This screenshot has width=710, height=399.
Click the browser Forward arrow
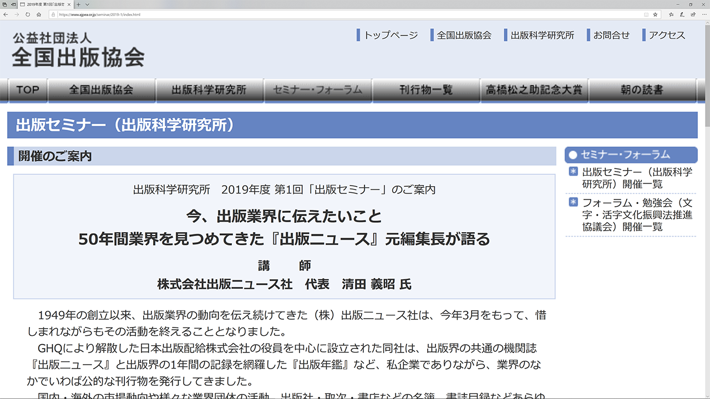[17, 14]
